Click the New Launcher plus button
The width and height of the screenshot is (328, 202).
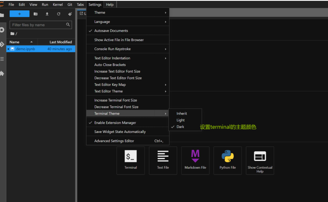[19, 14]
